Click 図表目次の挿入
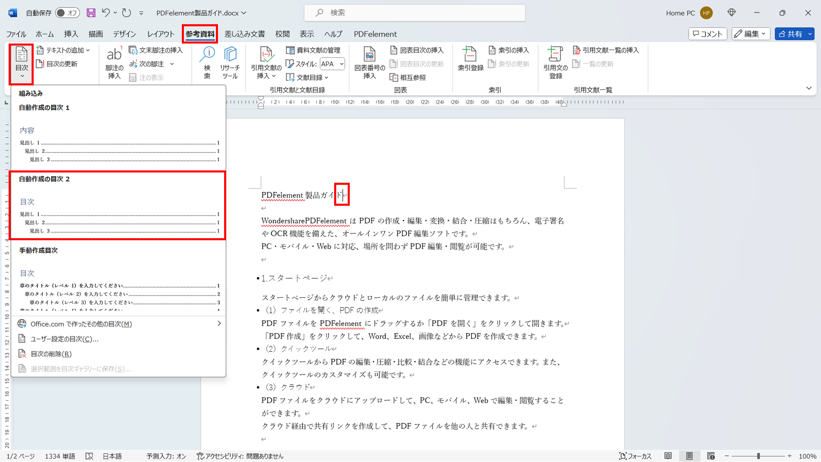Image resolution: width=821 pixels, height=462 pixels. (x=417, y=50)
